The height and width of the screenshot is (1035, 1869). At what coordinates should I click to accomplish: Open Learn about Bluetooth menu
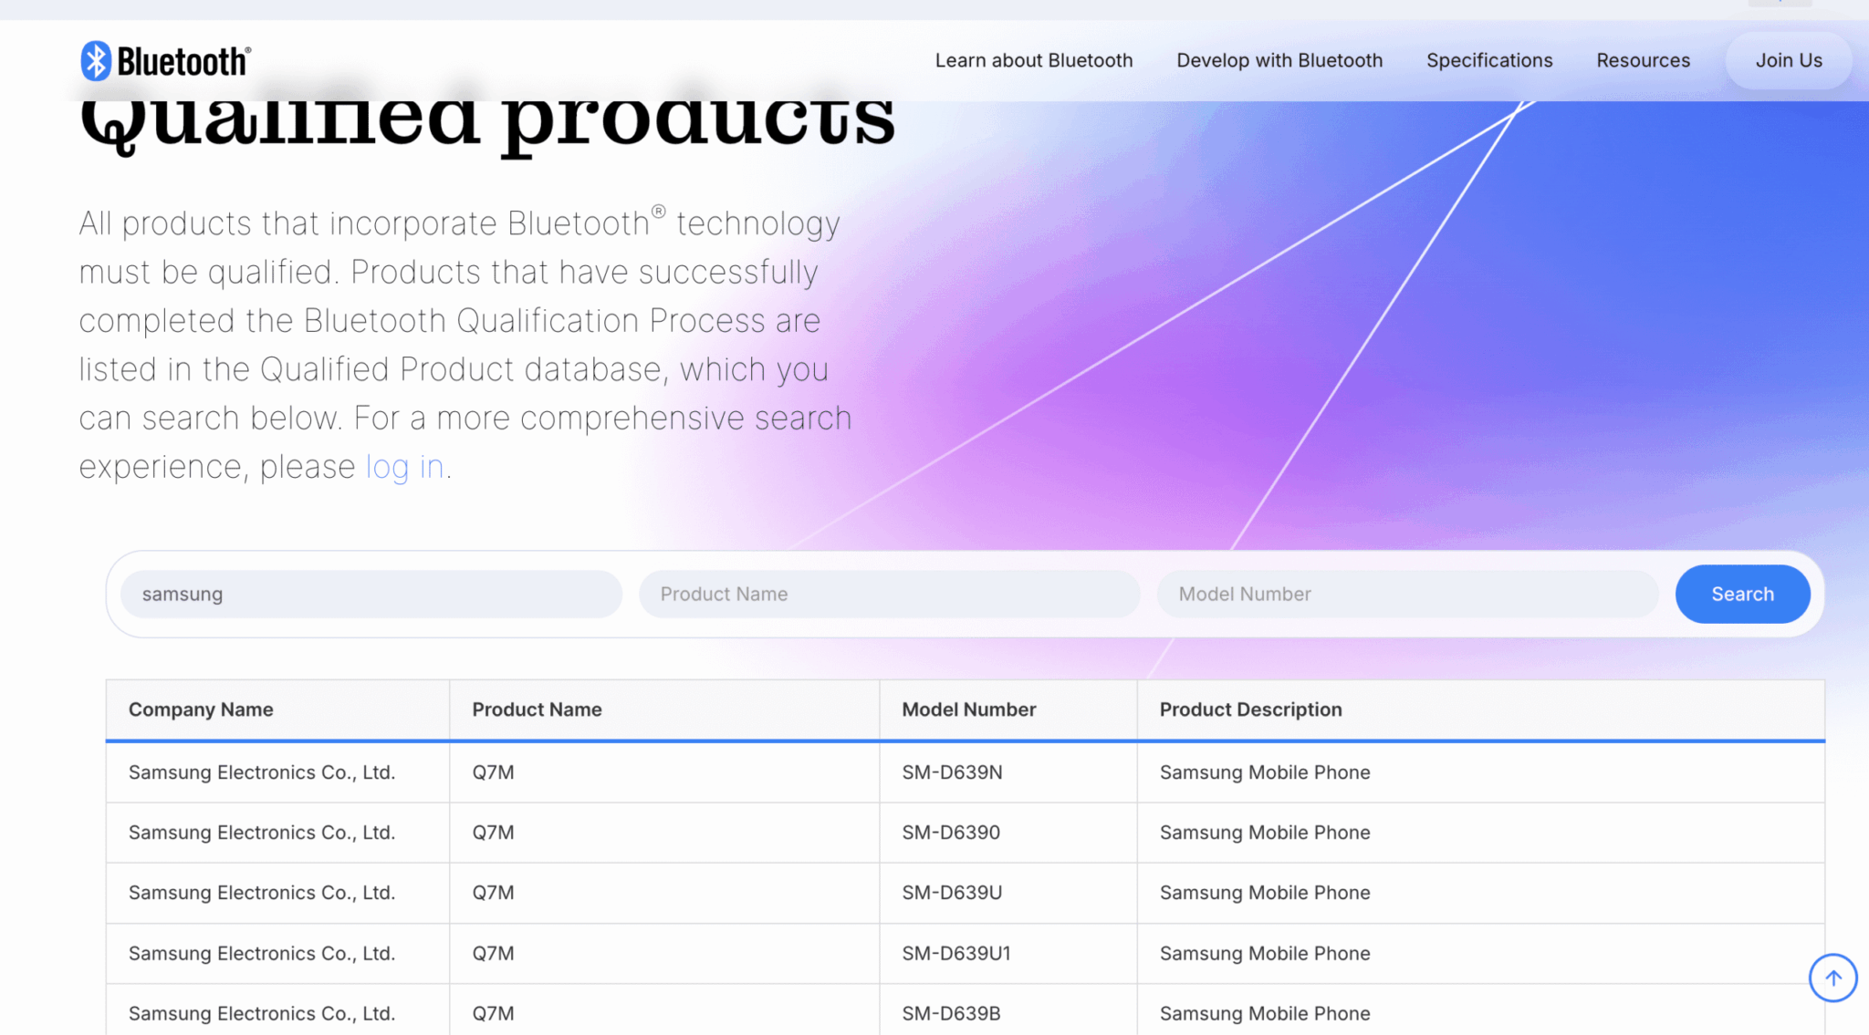pyautogui.click(x=1033, y=60)
